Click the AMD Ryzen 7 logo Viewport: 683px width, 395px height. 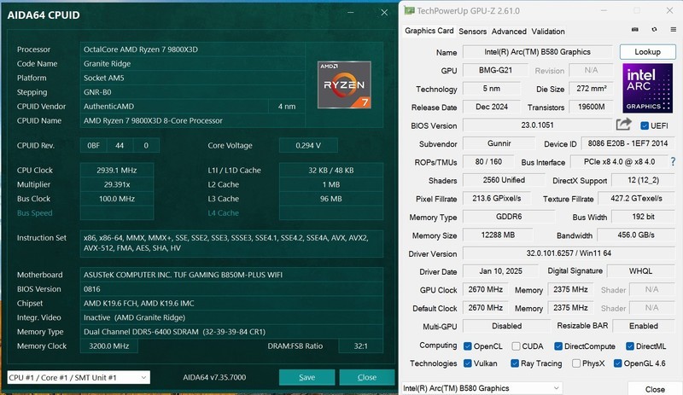tap(344, 85)
